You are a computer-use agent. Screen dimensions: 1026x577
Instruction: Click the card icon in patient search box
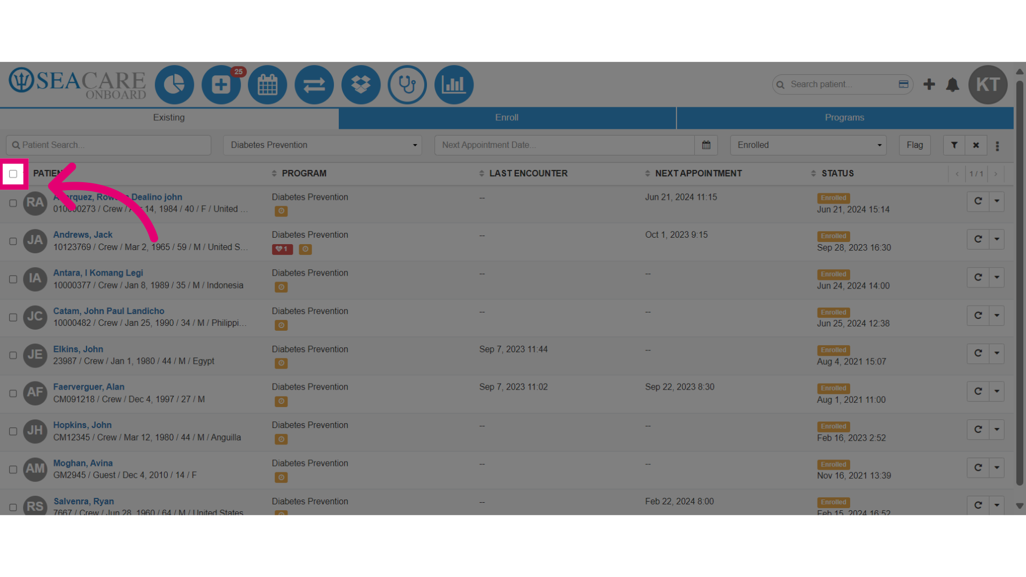click(x=904, y=84)
